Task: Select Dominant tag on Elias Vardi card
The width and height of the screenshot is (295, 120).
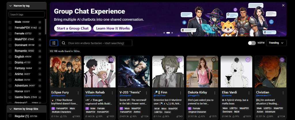Action: (x=227, y=112)
